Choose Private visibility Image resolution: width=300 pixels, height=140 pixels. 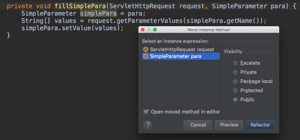[235, 72]
